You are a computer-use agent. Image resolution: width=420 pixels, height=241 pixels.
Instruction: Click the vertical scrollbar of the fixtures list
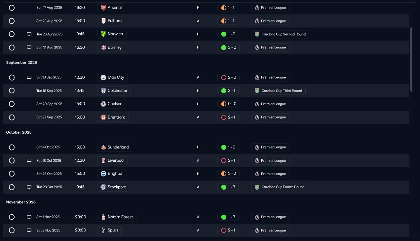click(411, 59)
